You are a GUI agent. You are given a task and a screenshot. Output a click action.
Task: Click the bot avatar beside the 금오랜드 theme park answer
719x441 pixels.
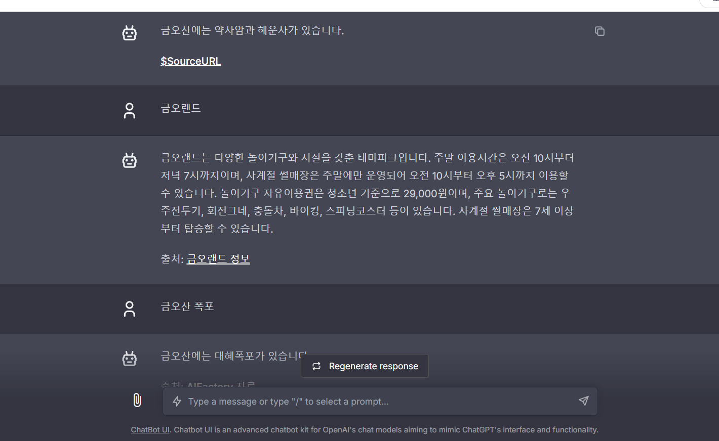point(130,160)
